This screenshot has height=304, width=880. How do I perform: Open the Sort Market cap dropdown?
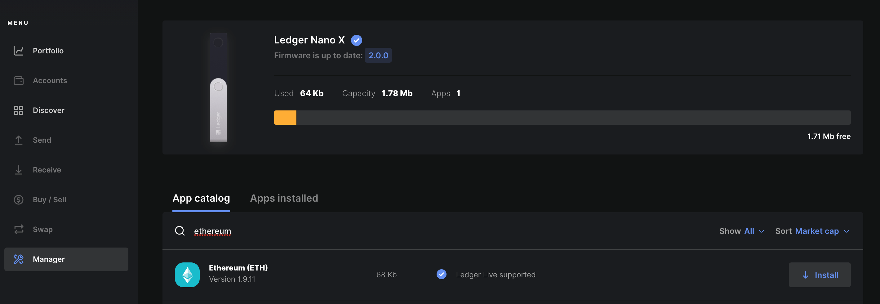coord(812,231)
